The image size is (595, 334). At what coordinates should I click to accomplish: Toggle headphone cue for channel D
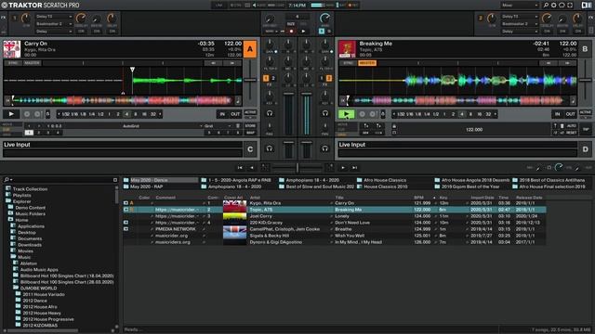(x=325, y=148)
